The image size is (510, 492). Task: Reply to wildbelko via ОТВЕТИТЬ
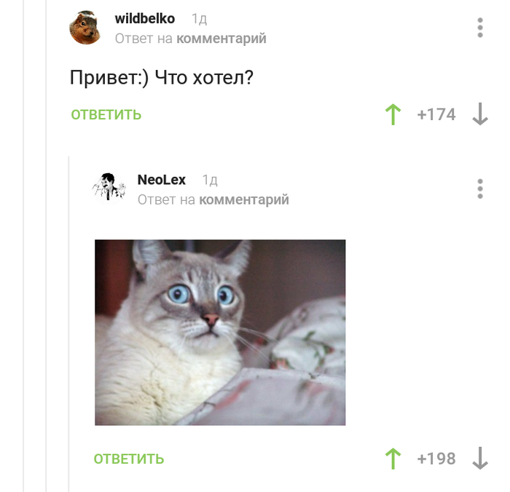pos(106,115)
